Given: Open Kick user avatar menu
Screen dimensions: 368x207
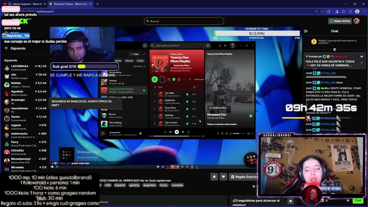Looking at the screenshot, I should tap(356, 21).
